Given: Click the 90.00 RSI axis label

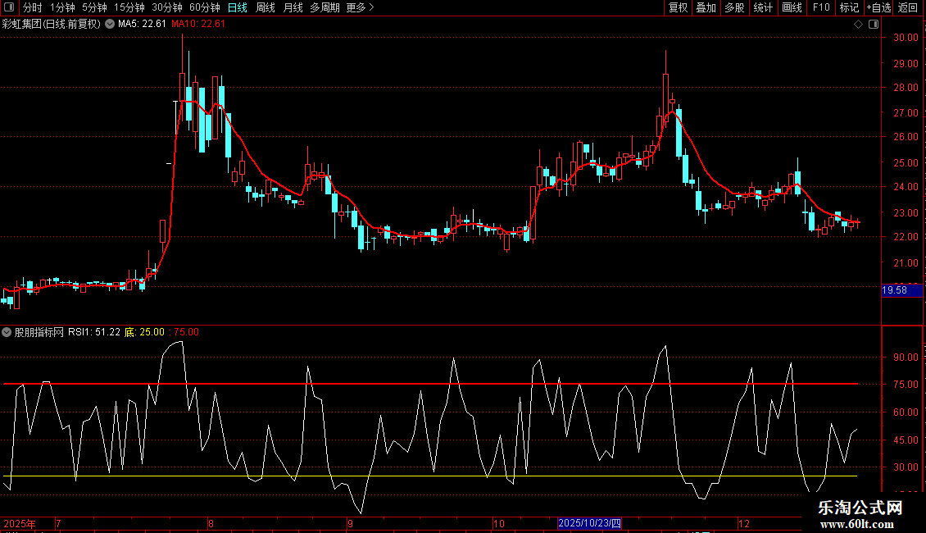Looking at the screenshot, I should 906,358.
